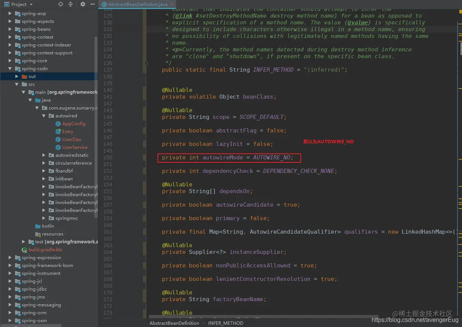
Task: Select spring-context-support in project tree
Action: [x=47, y=53]
